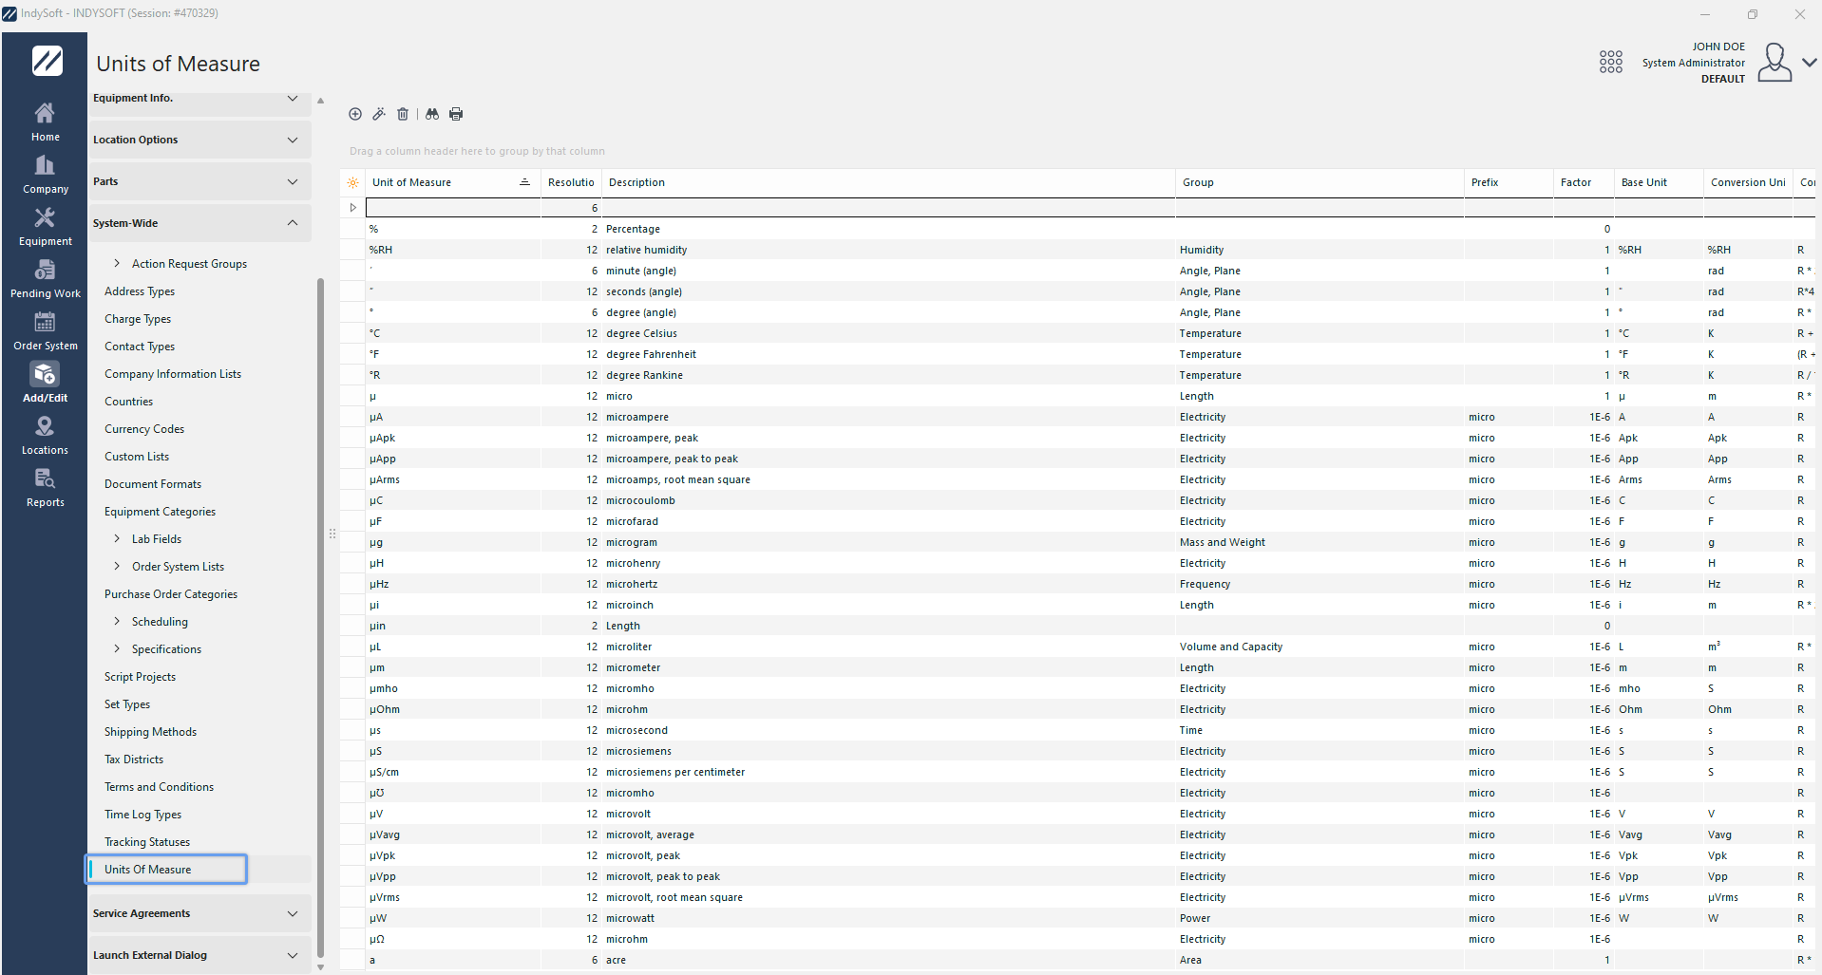Expand the Scheduling node
Viewport: 1822px width, 975px height.
pyautogui.click(x=117, y=621)
